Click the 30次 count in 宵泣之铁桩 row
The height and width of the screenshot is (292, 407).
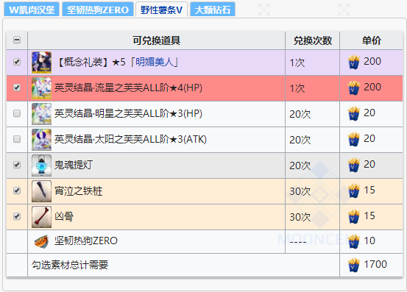pyautogui.click(x=300, y=191)
